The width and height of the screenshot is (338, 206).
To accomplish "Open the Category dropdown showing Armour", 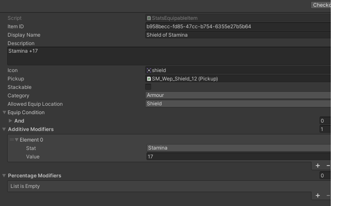I will click(238, 95).
